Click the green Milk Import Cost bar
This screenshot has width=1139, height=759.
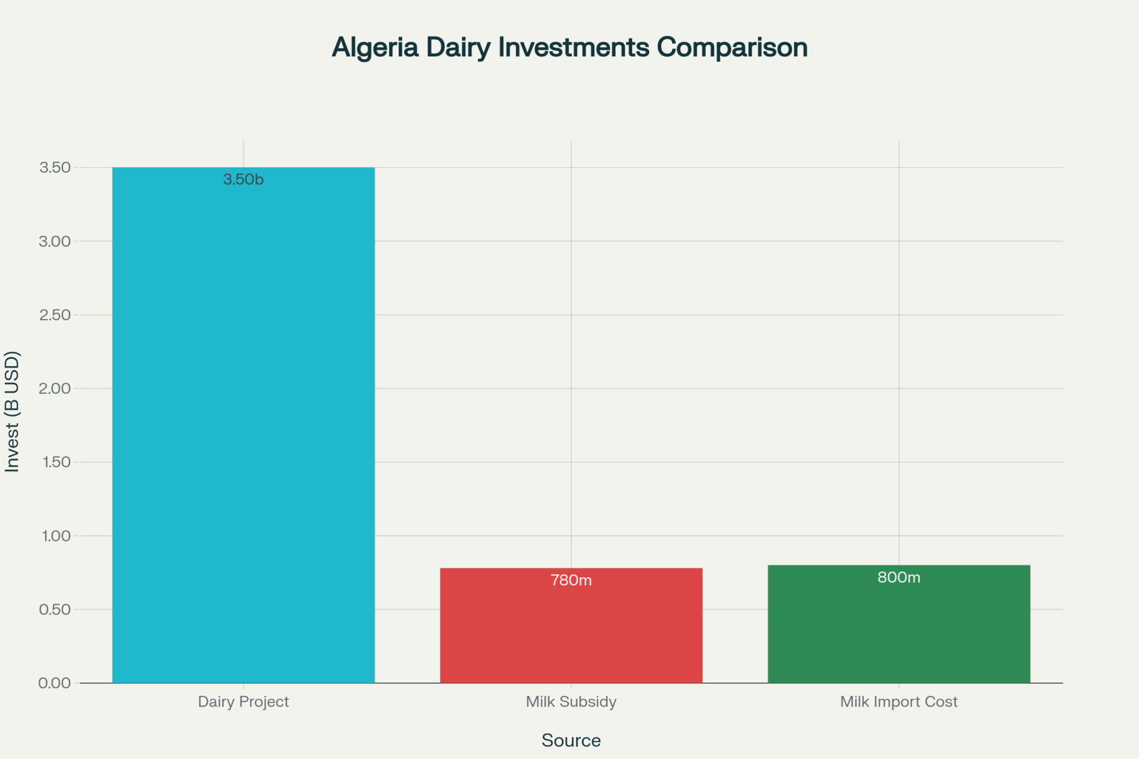point(899,632)
